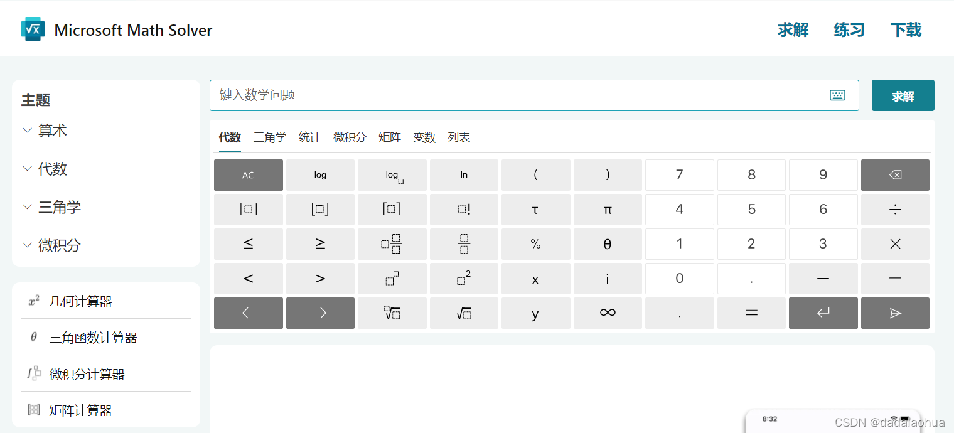Expand the 三角学 topic in sidebar

(x=51, y=207)
